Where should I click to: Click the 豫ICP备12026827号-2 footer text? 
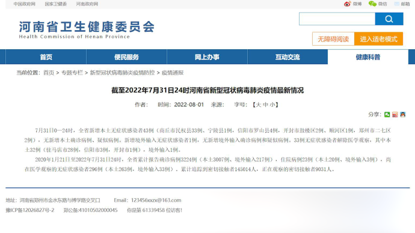point(30,210)
